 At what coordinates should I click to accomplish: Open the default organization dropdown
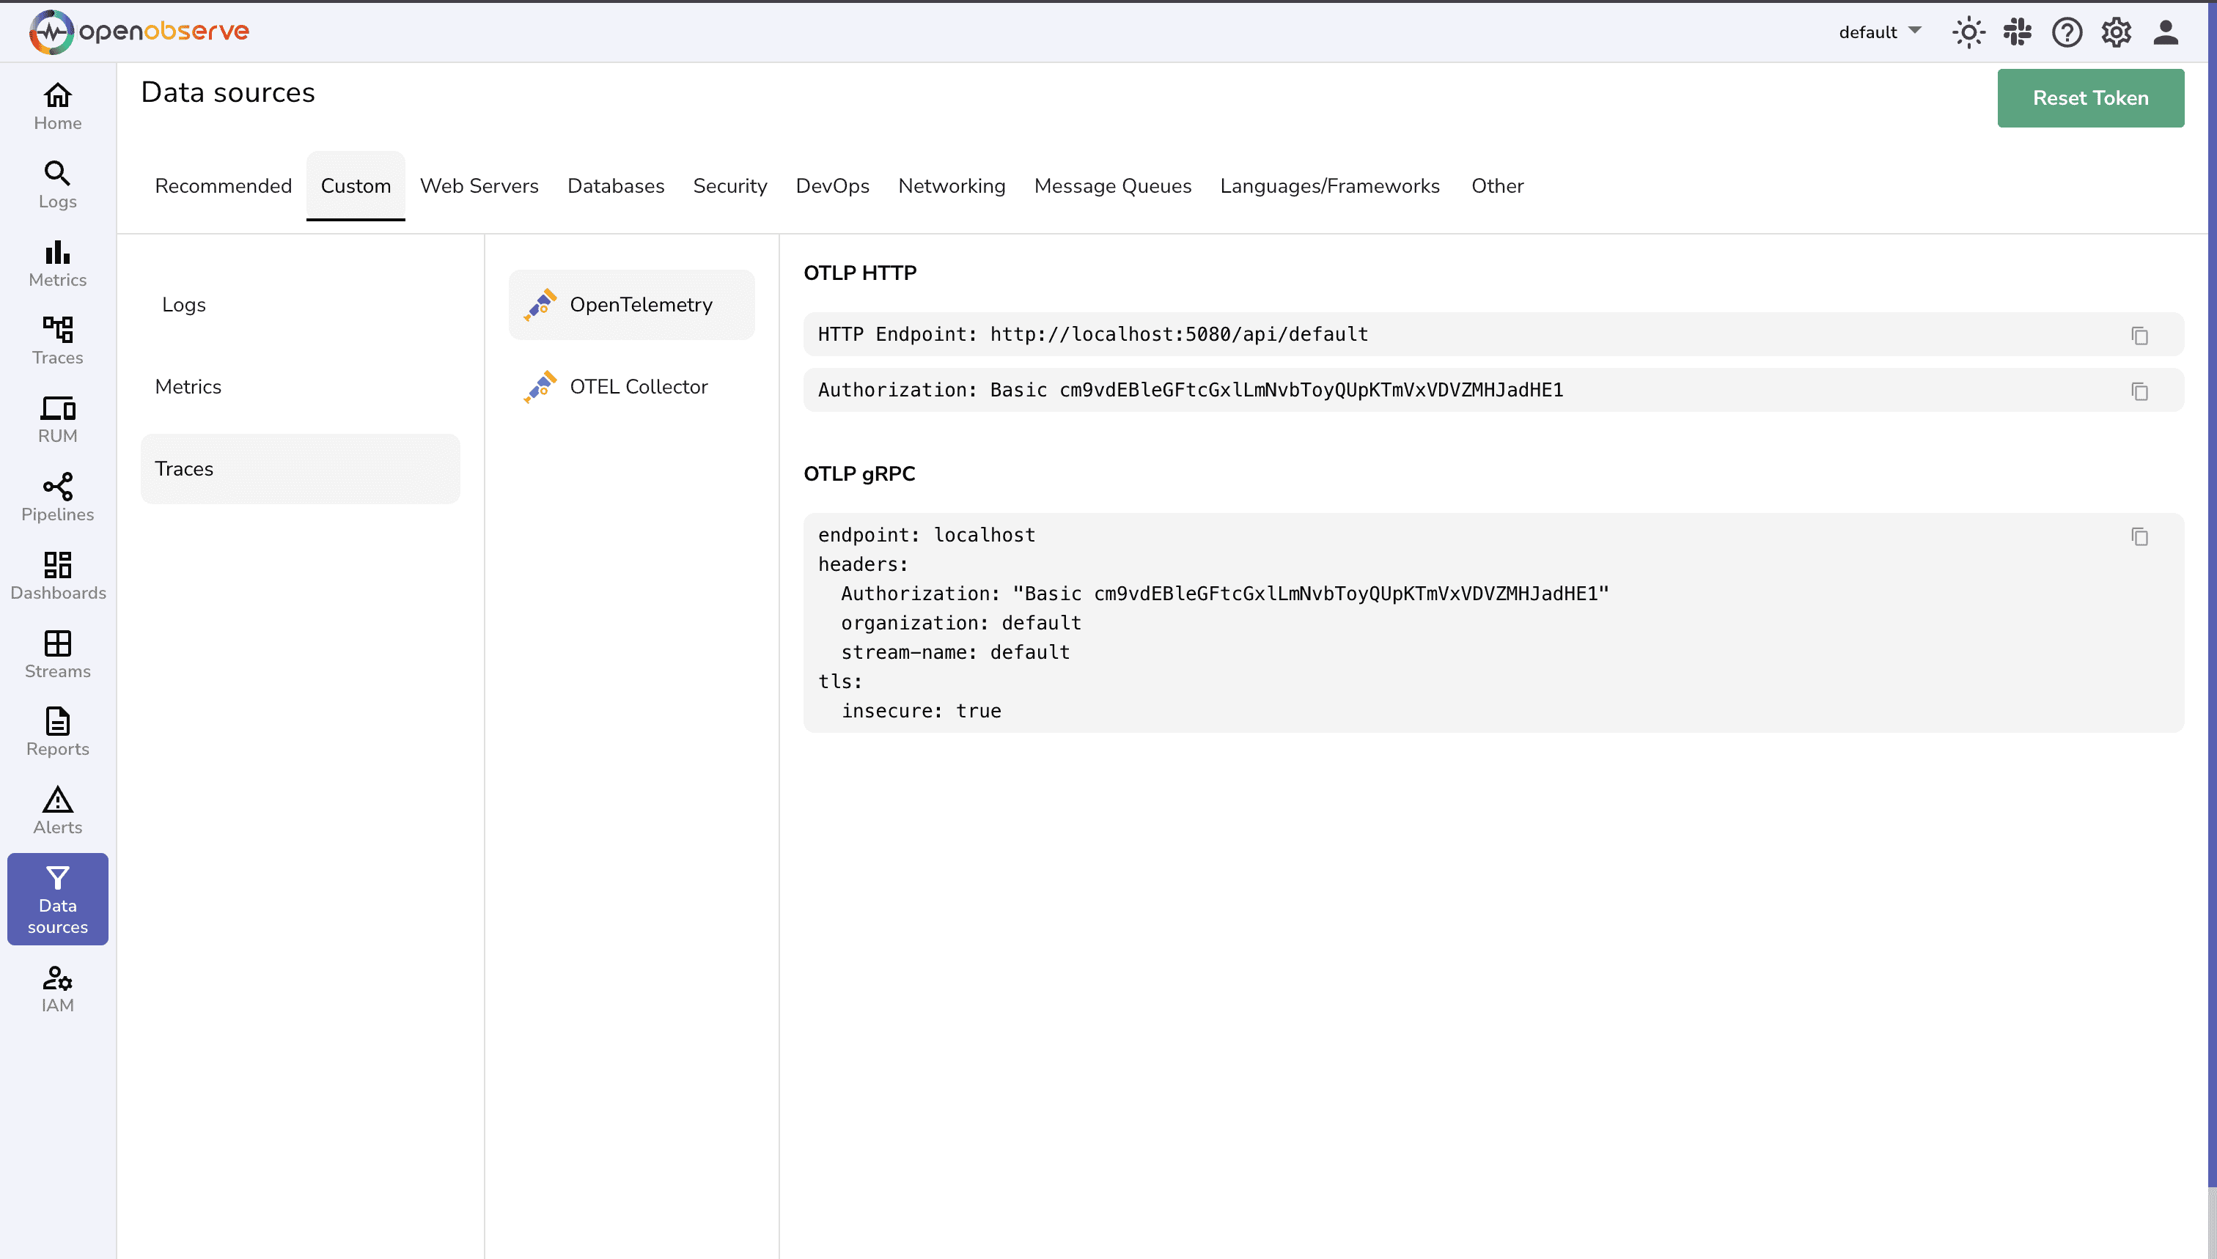point(1879,32)
